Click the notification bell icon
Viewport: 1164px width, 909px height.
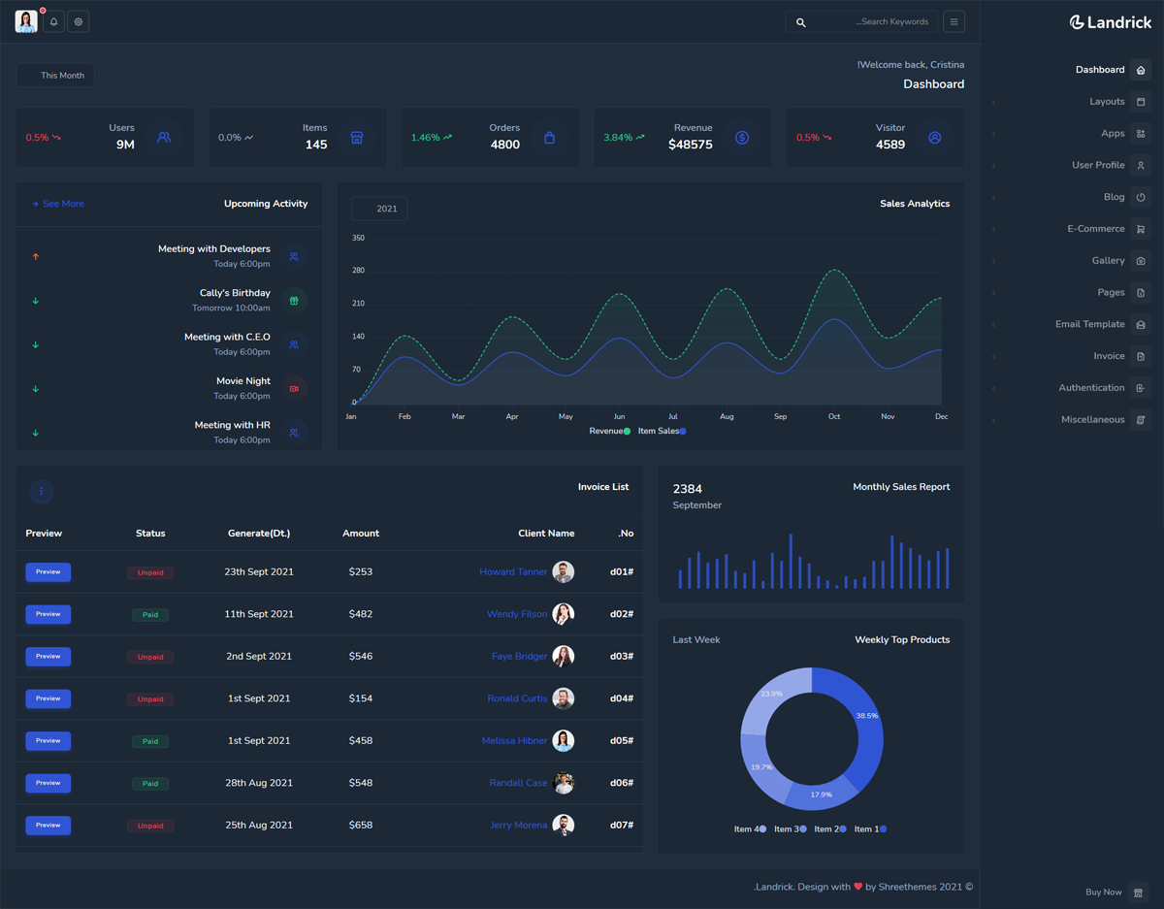pyautogui.click(x=53, y=21)
